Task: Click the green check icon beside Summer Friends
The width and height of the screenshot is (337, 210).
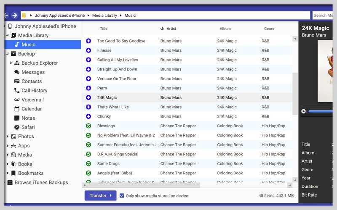Action: pos(88,144)
